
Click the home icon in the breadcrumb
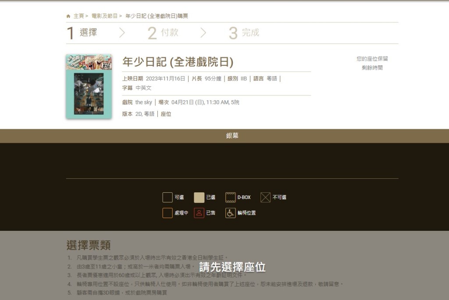(x=68, y=16)
